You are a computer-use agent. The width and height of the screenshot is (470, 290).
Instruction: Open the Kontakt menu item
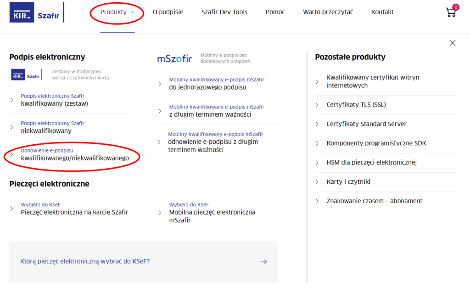pyautogui.click(x=382, y=12)
